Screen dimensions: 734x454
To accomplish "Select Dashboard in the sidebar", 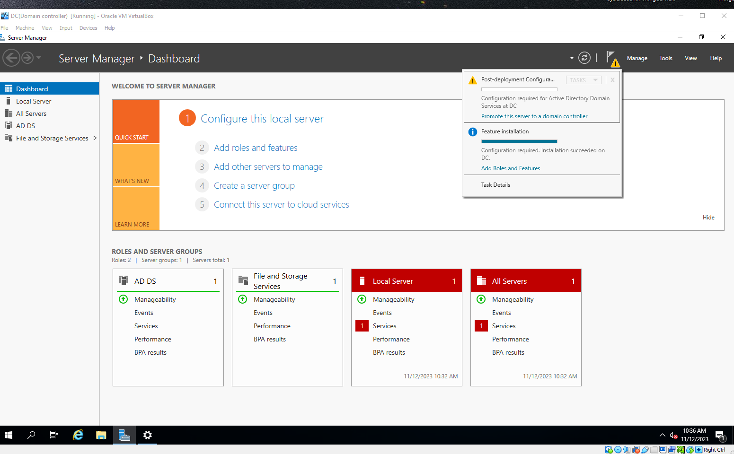I will click(49, 88).
